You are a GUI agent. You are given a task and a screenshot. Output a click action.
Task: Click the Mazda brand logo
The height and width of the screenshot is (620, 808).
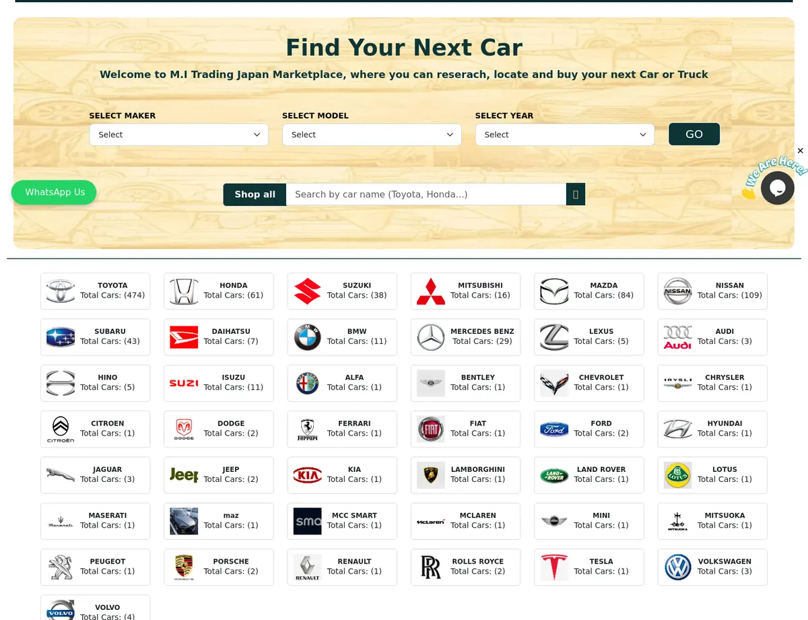pos(554,291)
